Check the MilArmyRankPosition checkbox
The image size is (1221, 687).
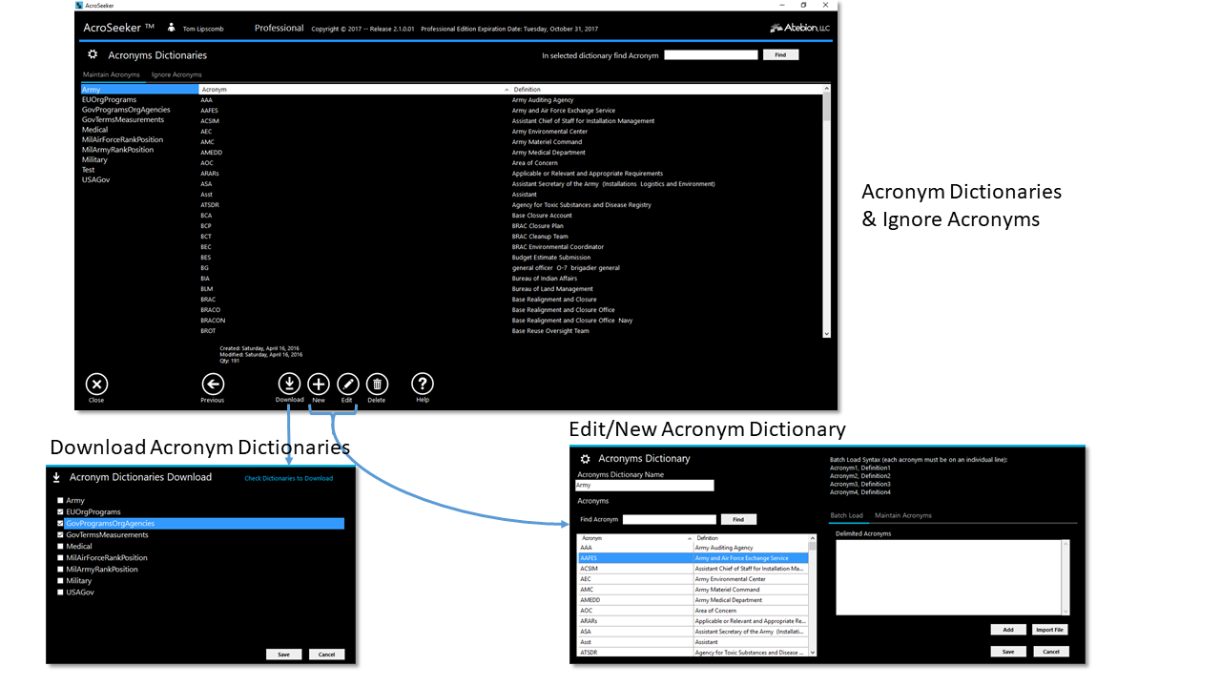(x=61, y=570)
